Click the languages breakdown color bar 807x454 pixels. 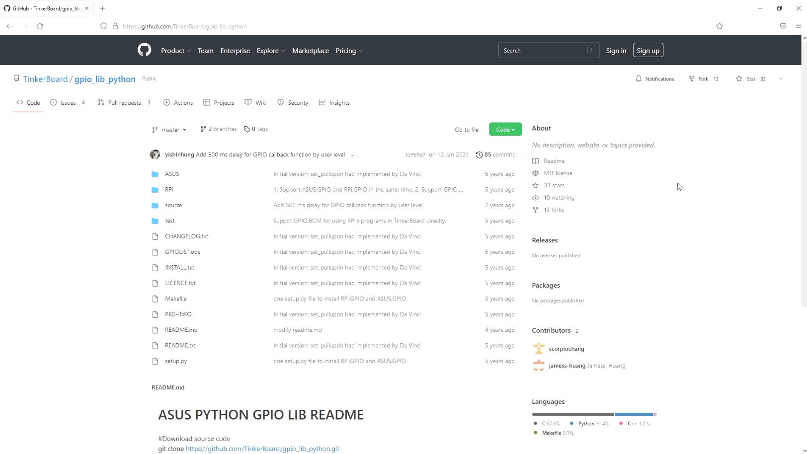click(x=594, y=414)
